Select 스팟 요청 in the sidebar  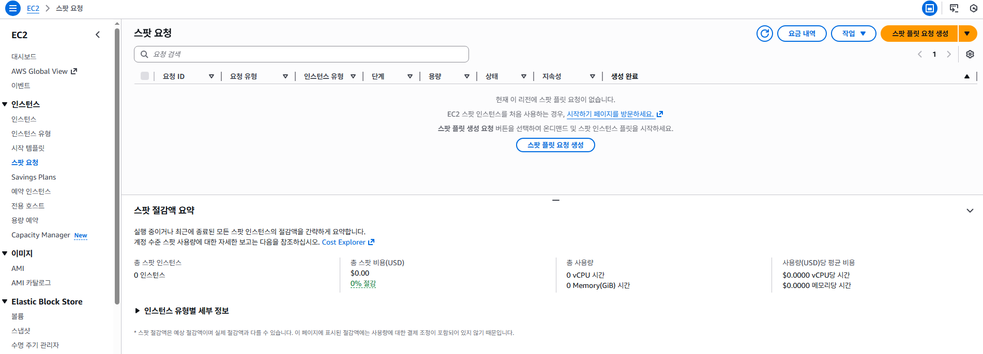[25, 163]
